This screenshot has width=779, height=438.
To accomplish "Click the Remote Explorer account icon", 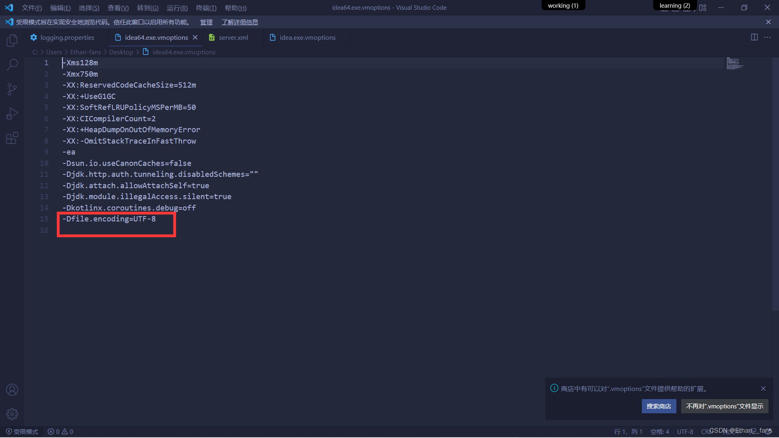I will pyautogui.click(x=12, y=389).
